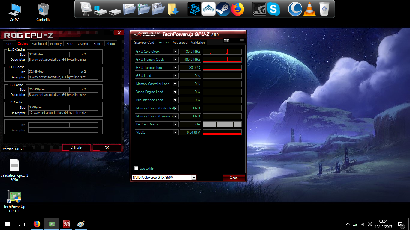This screenshot has width=410, height=230.
Task: Expand the GPU Core Clock dropdown
Action: pos(176,52)
